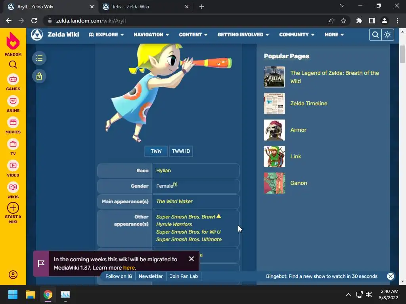Click the page vertical scrollbar thumb
Viewport: 406px width, 304px height.
(402, 54)
